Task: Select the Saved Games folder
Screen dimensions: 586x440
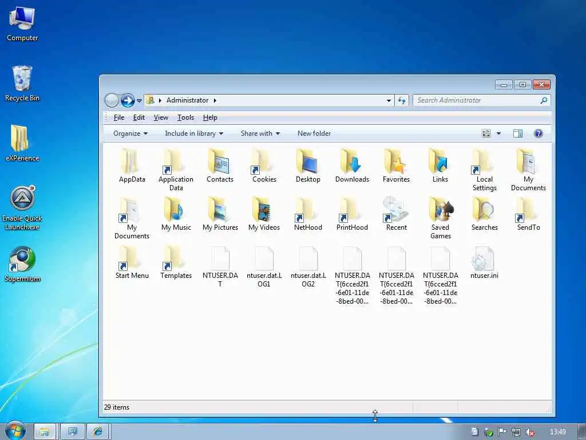Action: click(x=440, y=218)
